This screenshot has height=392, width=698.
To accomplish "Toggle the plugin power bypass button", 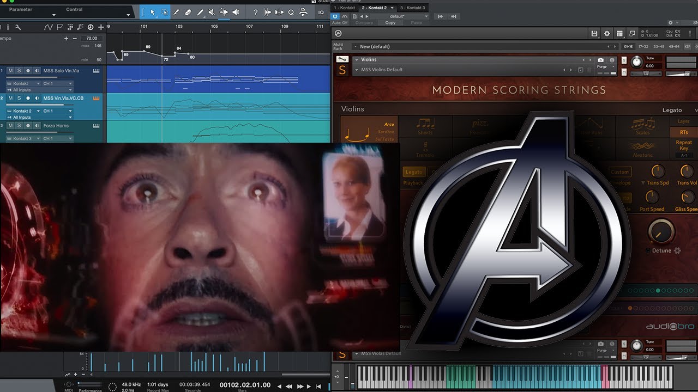I will point(335,16).
